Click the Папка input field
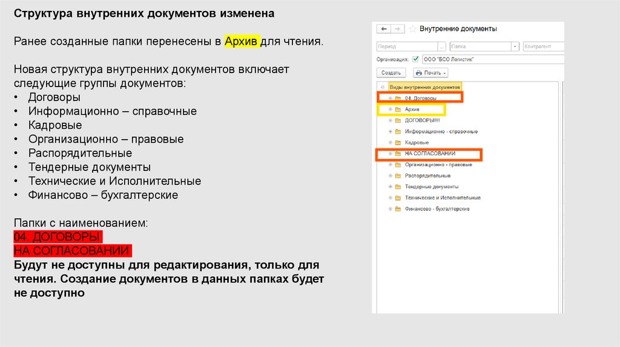 point(480,47)
